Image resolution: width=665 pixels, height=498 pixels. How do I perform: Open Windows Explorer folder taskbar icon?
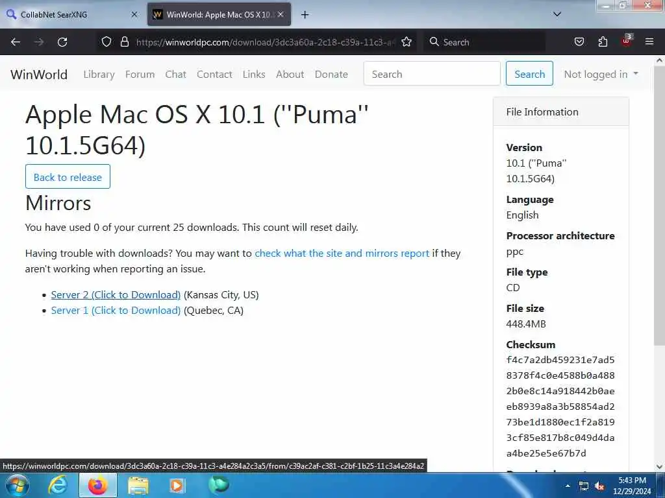[138, 485]
